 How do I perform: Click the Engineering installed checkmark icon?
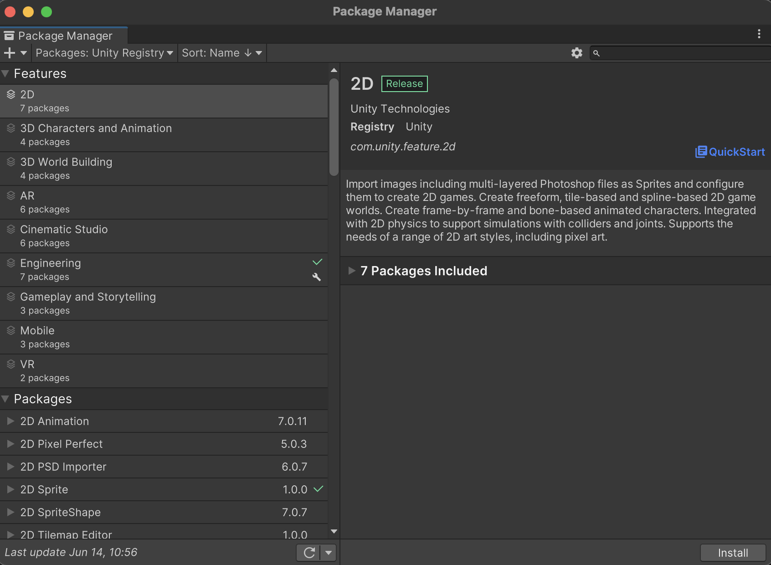pos(317,262)
